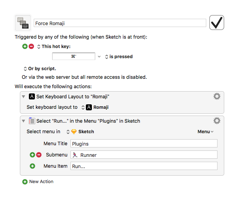This screenshot has height=200, width=240.
Task: Click the hot key shortcut field
Action: tap(73, 57)
